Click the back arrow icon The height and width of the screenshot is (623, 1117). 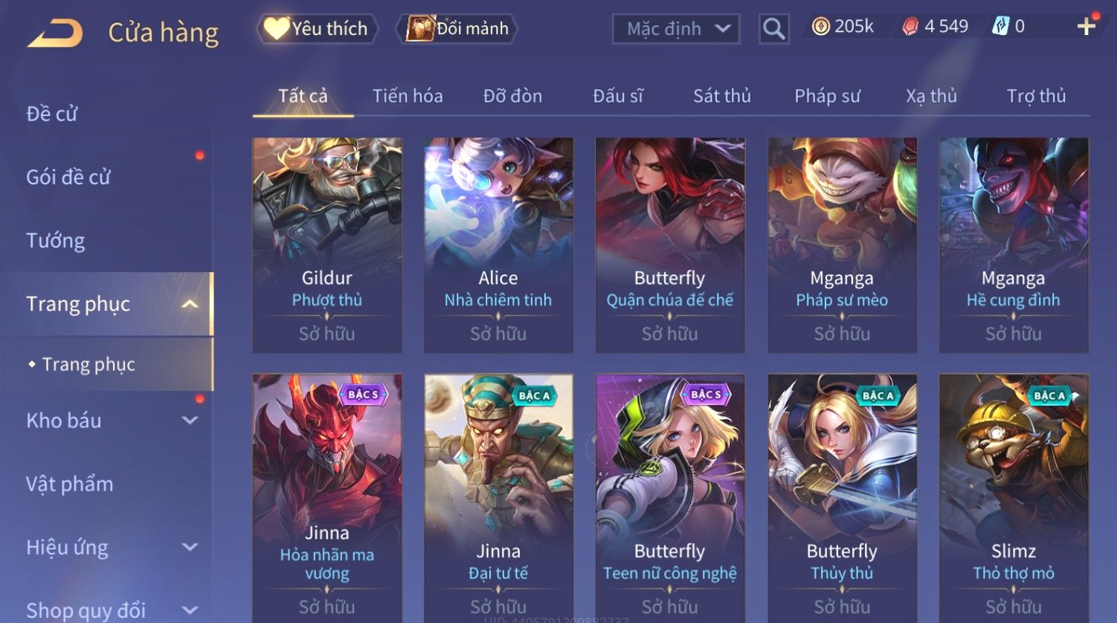click(x=55, y=33)
